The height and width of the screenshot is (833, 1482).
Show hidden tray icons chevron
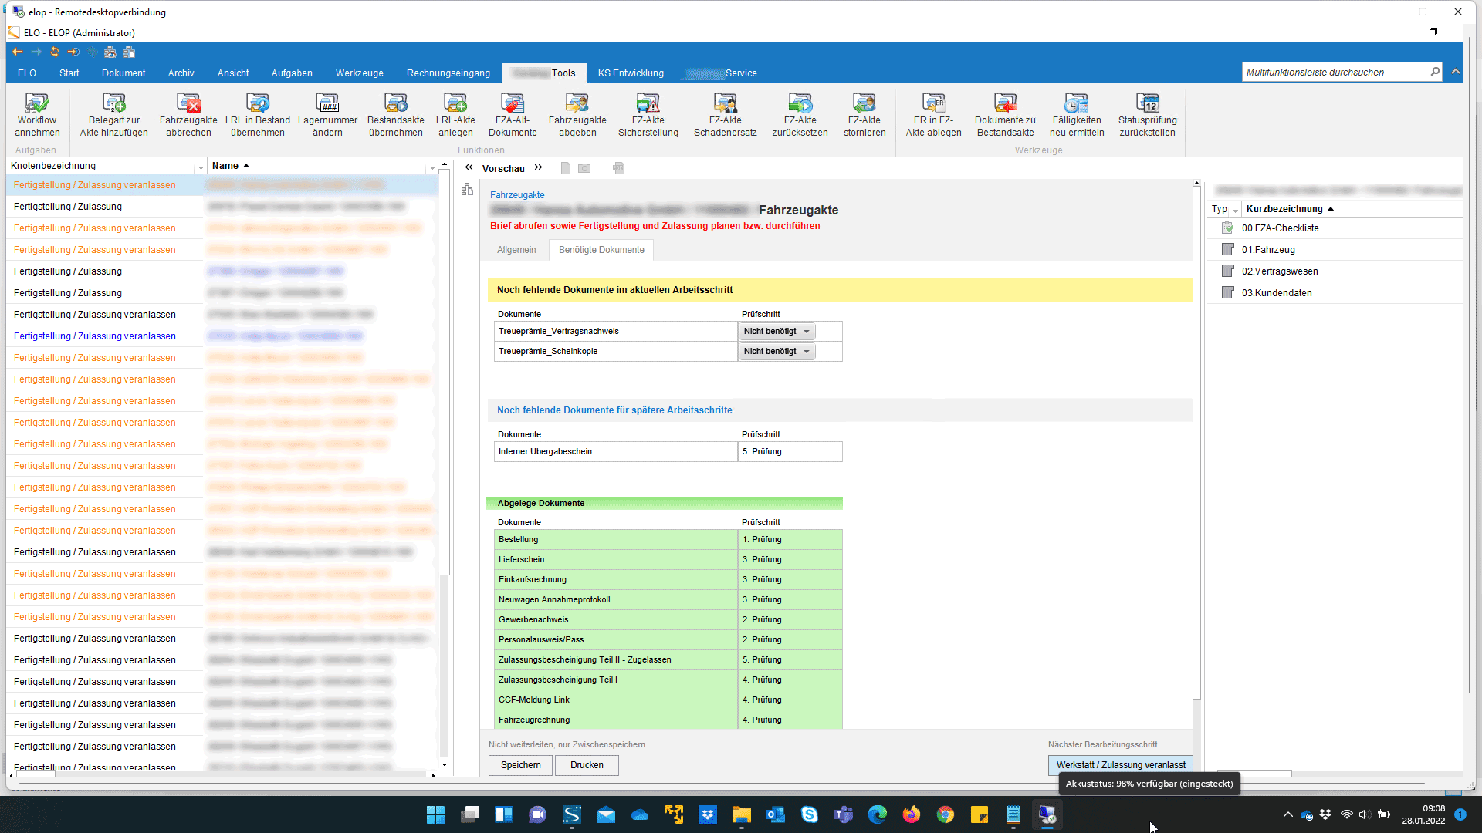pyautogui.click(x=1287, y=814)
